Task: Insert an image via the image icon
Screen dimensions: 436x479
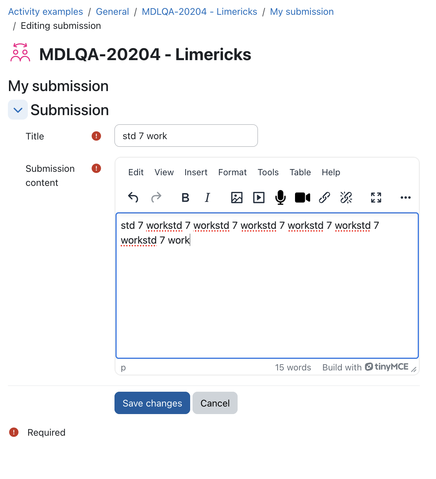Action: 237,198
